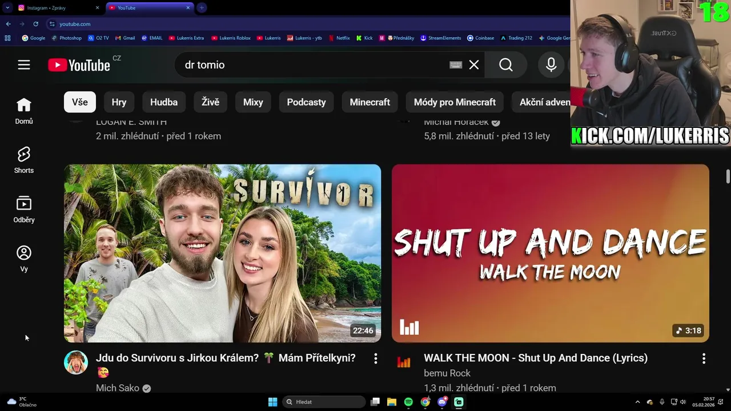
Task: Close the Instagram Zprávy tab
Action: click(x=97, y=7)
